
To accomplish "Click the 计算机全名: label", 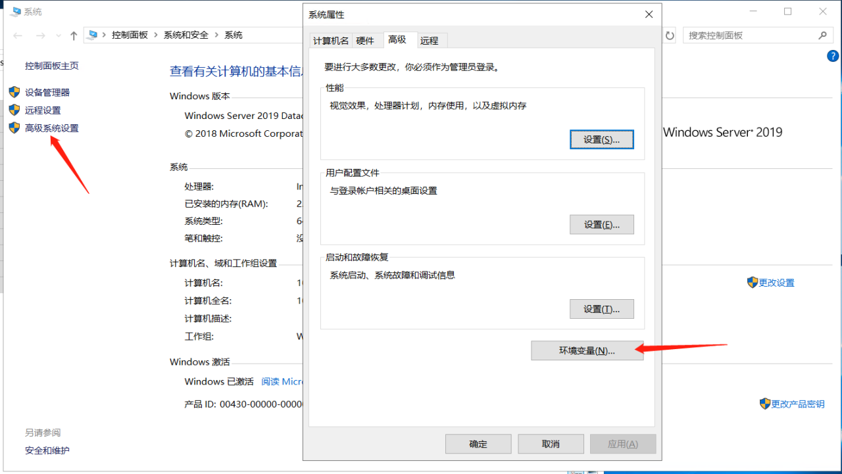I will (x=209, y=300).
